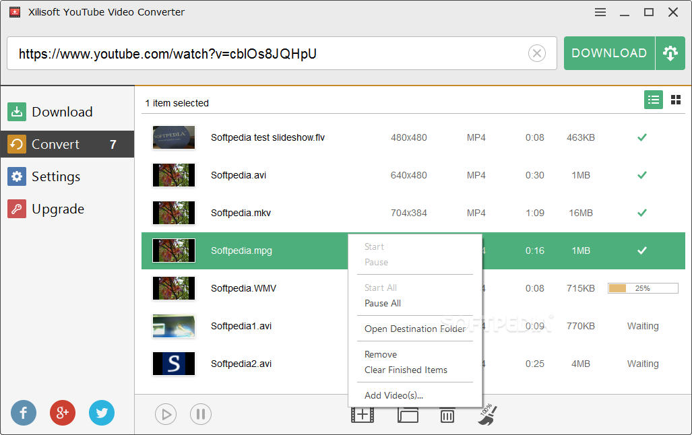Select the Softpedia.mkv file name
The width and height of the screenshot is (692, 435).
[241, 213]
